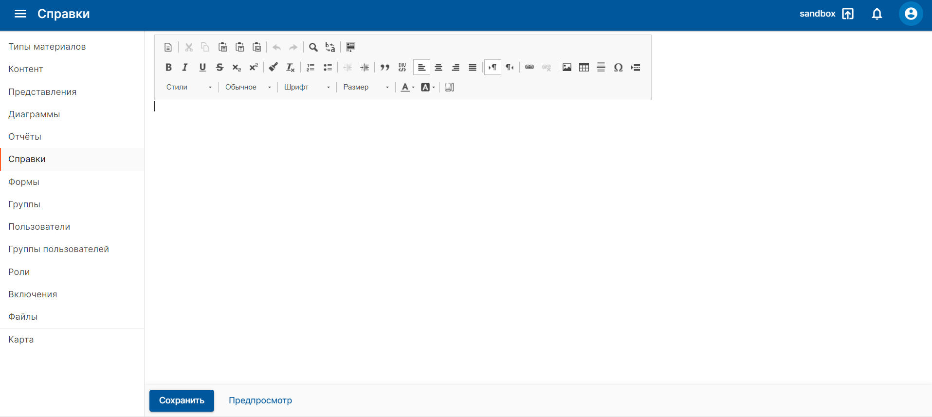Toggle bold formatting

click(x=168, y=67)
